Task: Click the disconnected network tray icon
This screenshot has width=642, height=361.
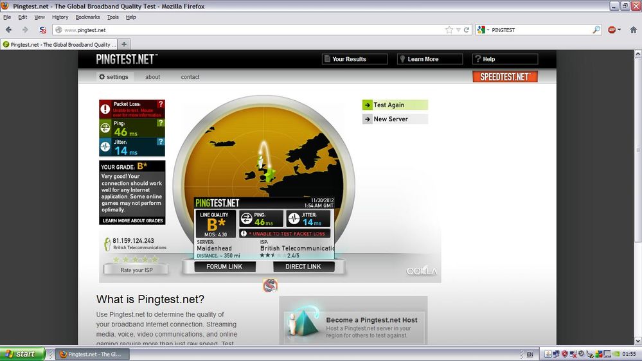Action: pos(573,354)
